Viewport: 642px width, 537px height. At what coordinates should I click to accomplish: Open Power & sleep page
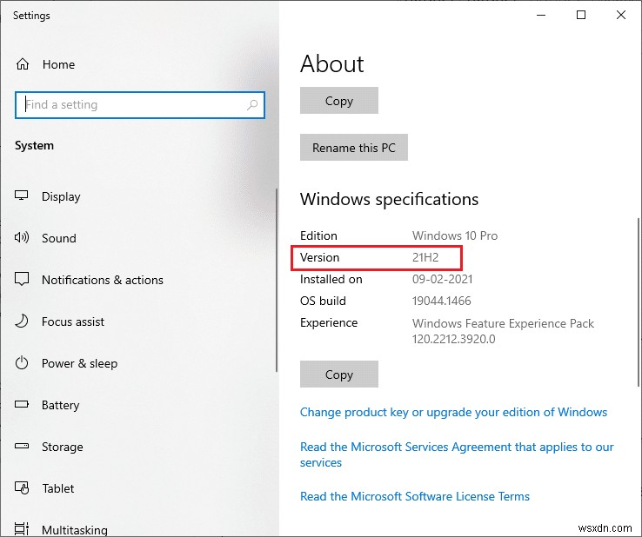click(x=79, y=363)
